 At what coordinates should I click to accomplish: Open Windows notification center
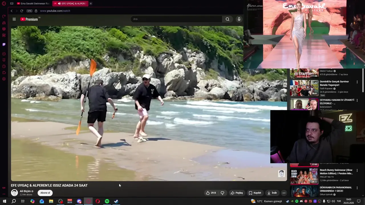point(359,201)
